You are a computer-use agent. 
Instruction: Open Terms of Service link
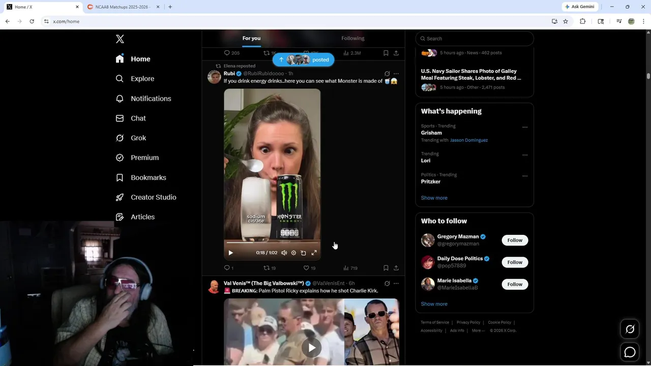[435, 322]
